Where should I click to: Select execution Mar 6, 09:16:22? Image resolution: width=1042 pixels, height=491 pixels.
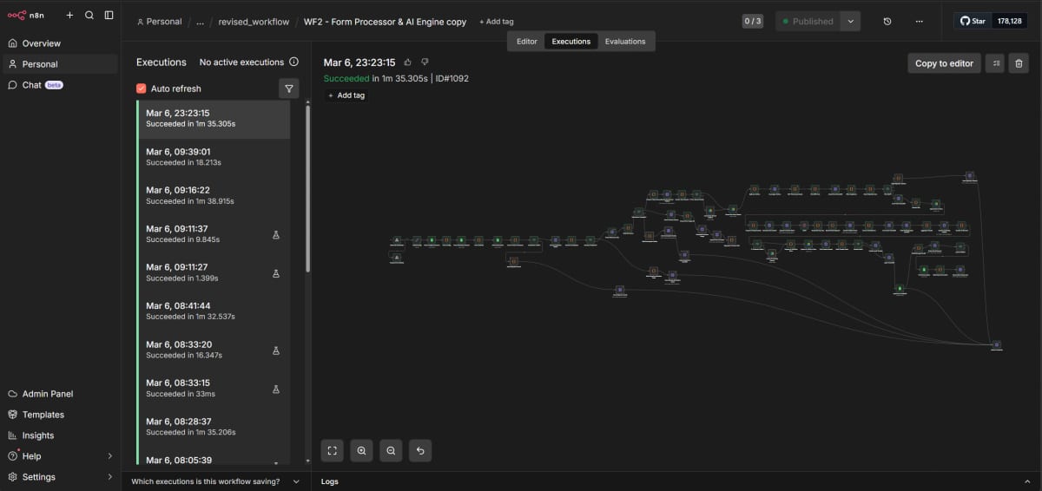pyautogui.click(x=214, y=195)
